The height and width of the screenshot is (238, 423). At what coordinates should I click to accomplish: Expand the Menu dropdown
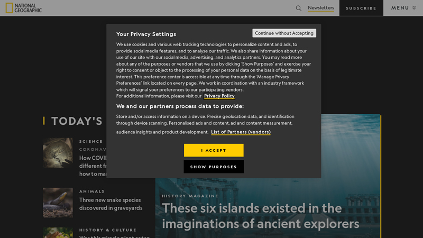click(403, 8)
